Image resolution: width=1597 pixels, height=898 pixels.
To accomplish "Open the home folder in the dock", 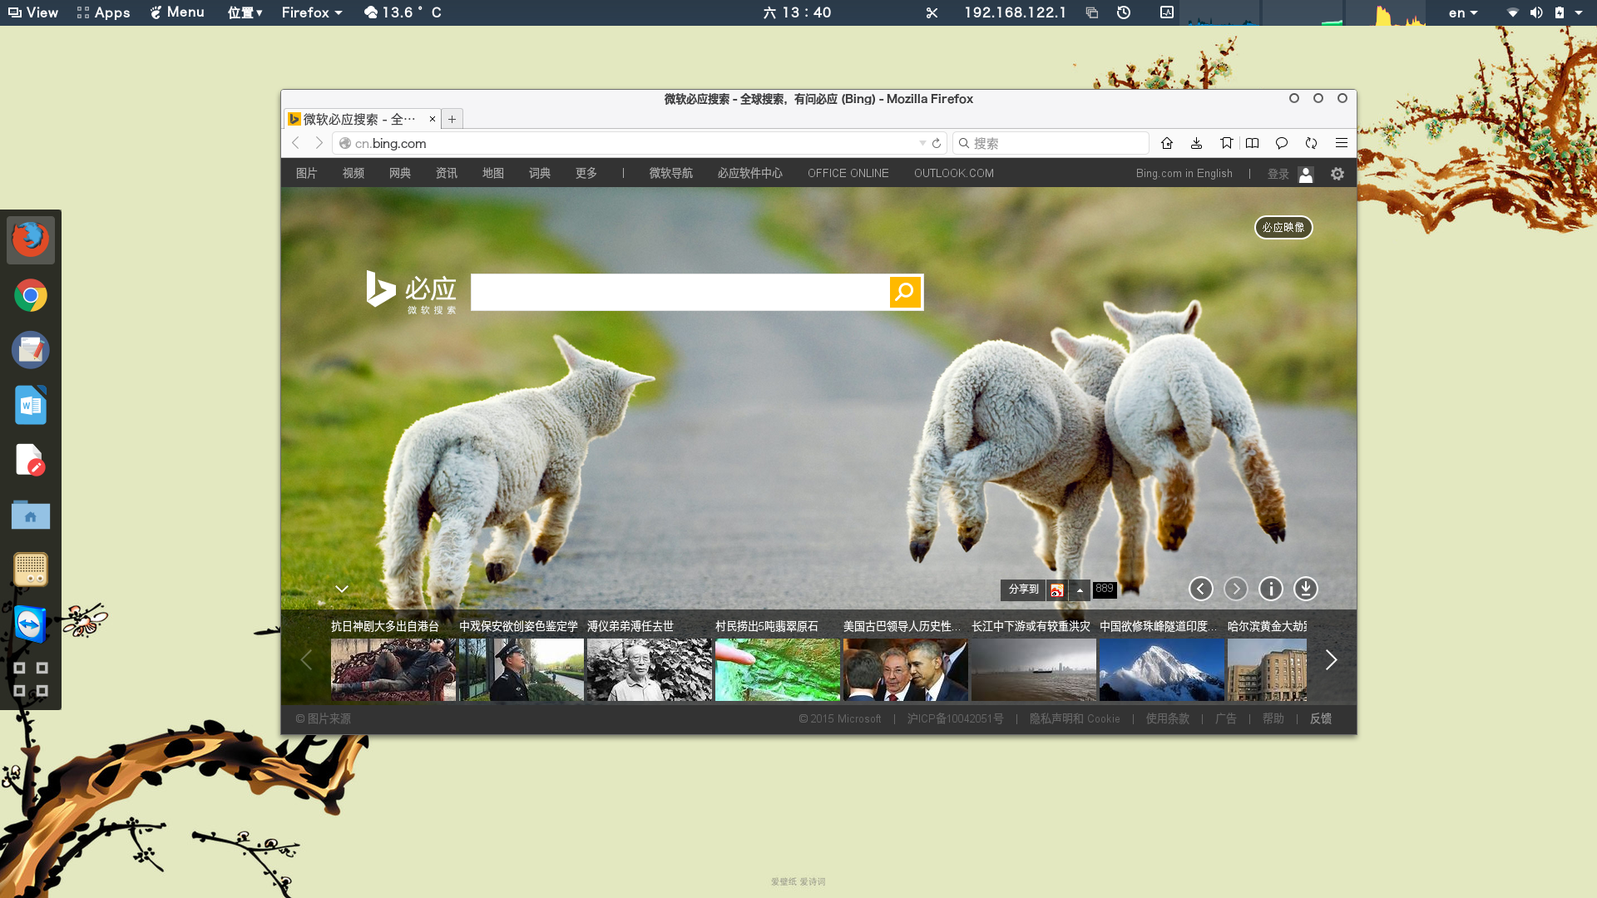I will tap(31, 515).
